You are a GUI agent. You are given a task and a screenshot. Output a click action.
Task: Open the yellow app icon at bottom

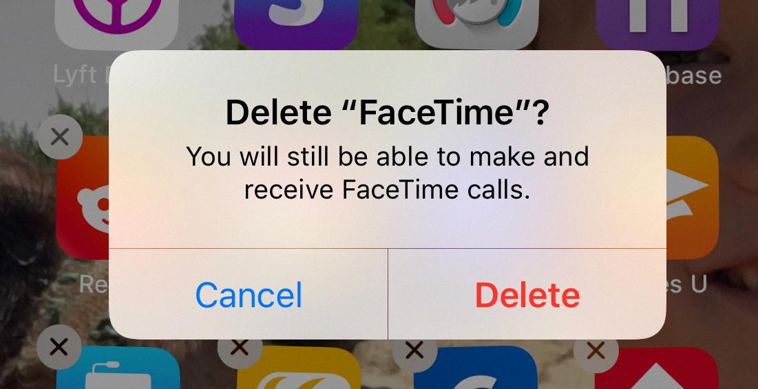click(x=299, y=368)
